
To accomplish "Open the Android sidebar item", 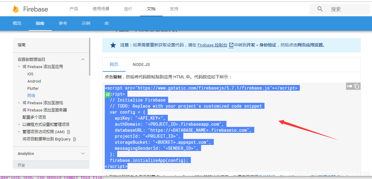I will (34, 81).
